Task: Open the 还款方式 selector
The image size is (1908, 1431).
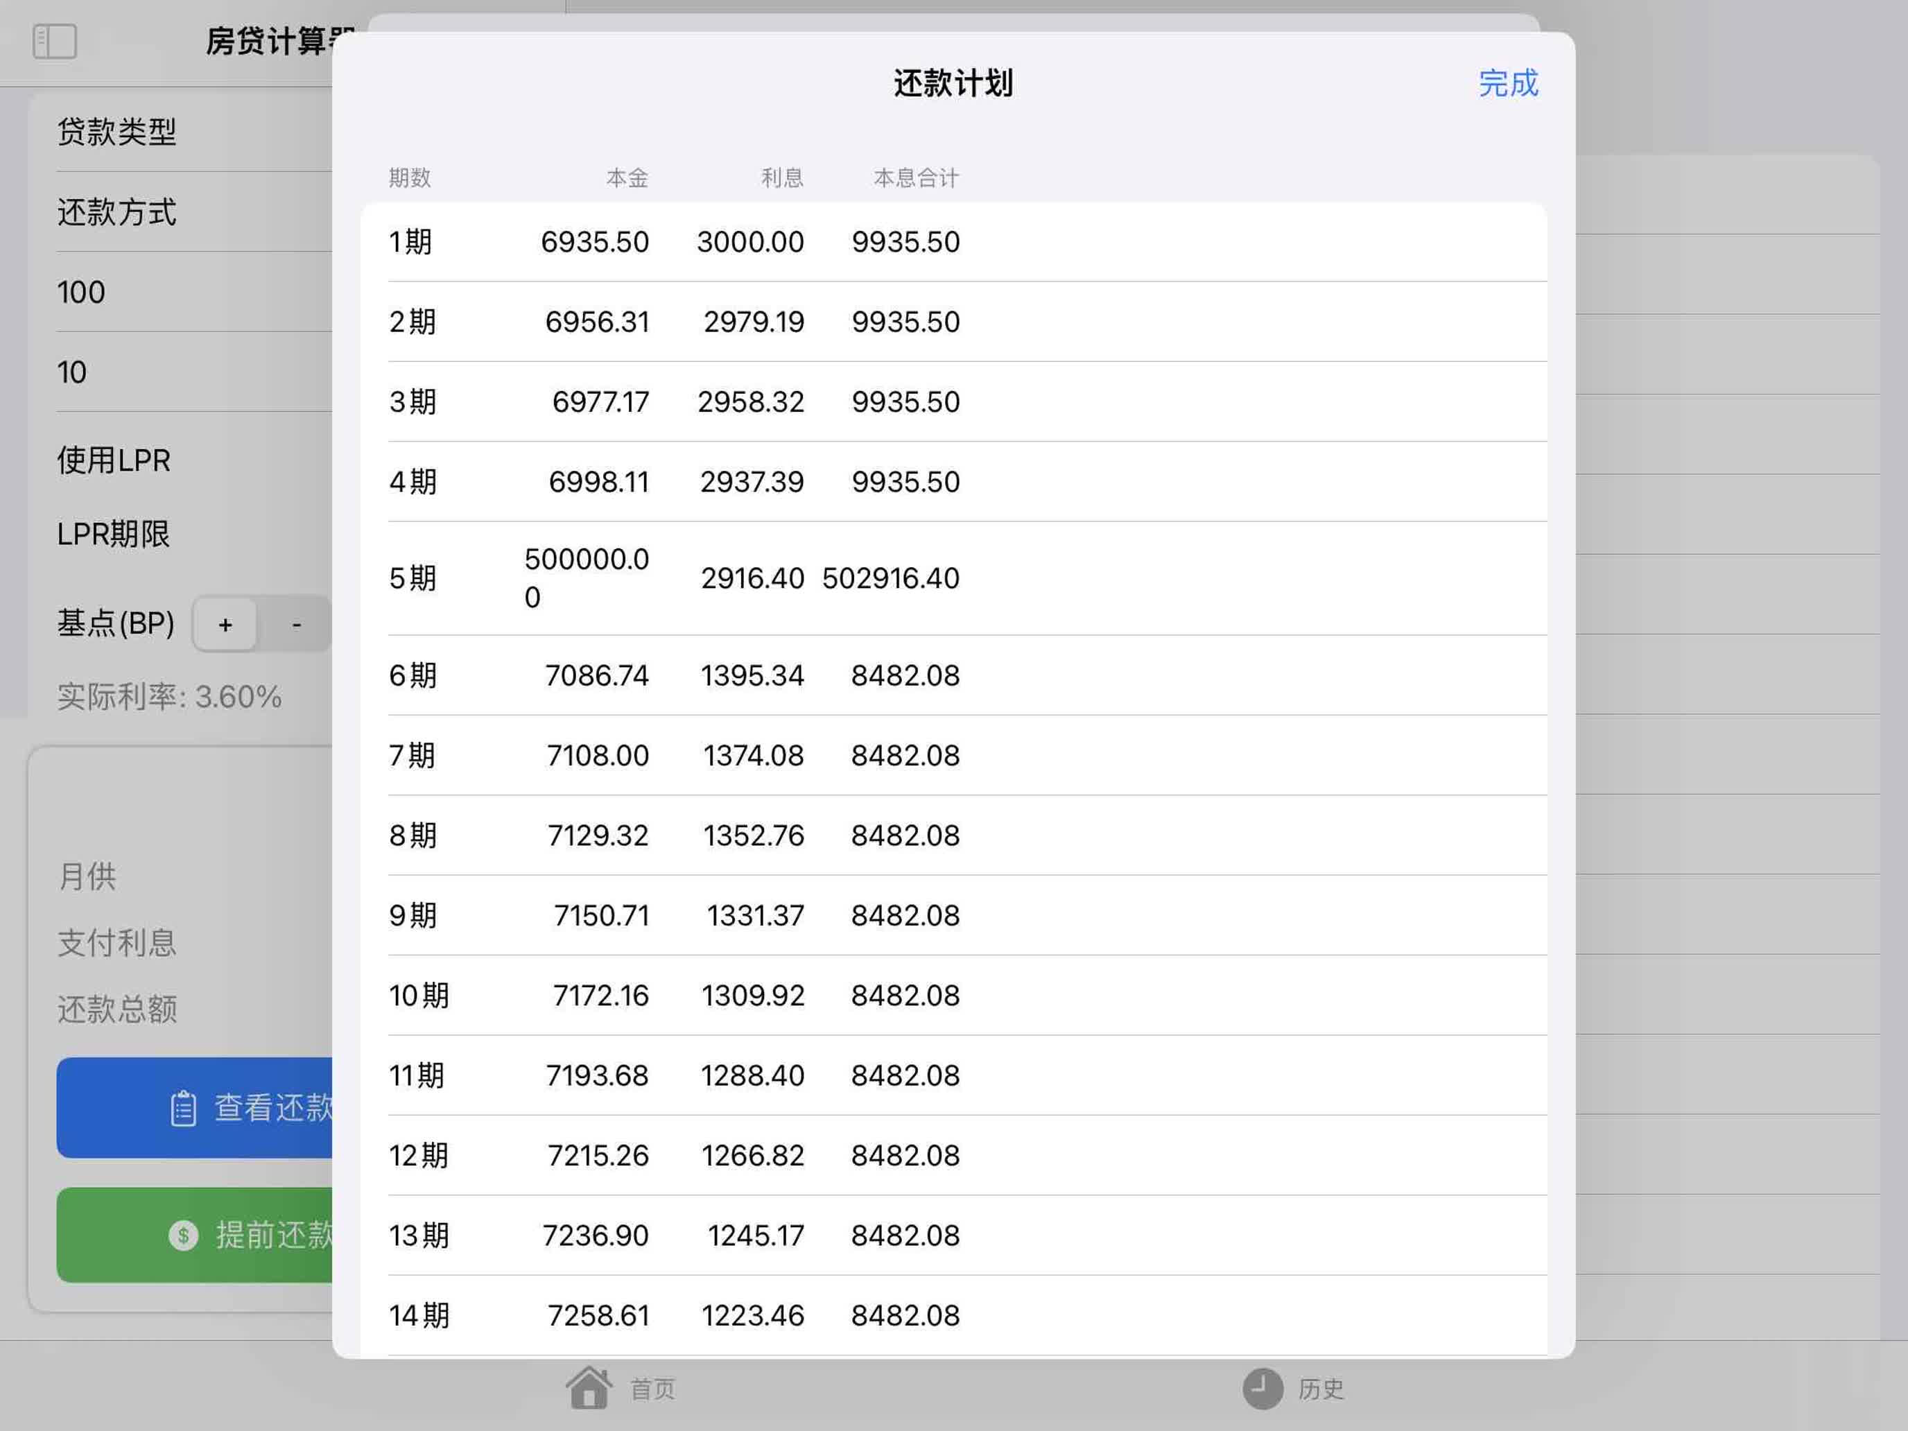Action: pyautogui.click(x=117, y=212)
